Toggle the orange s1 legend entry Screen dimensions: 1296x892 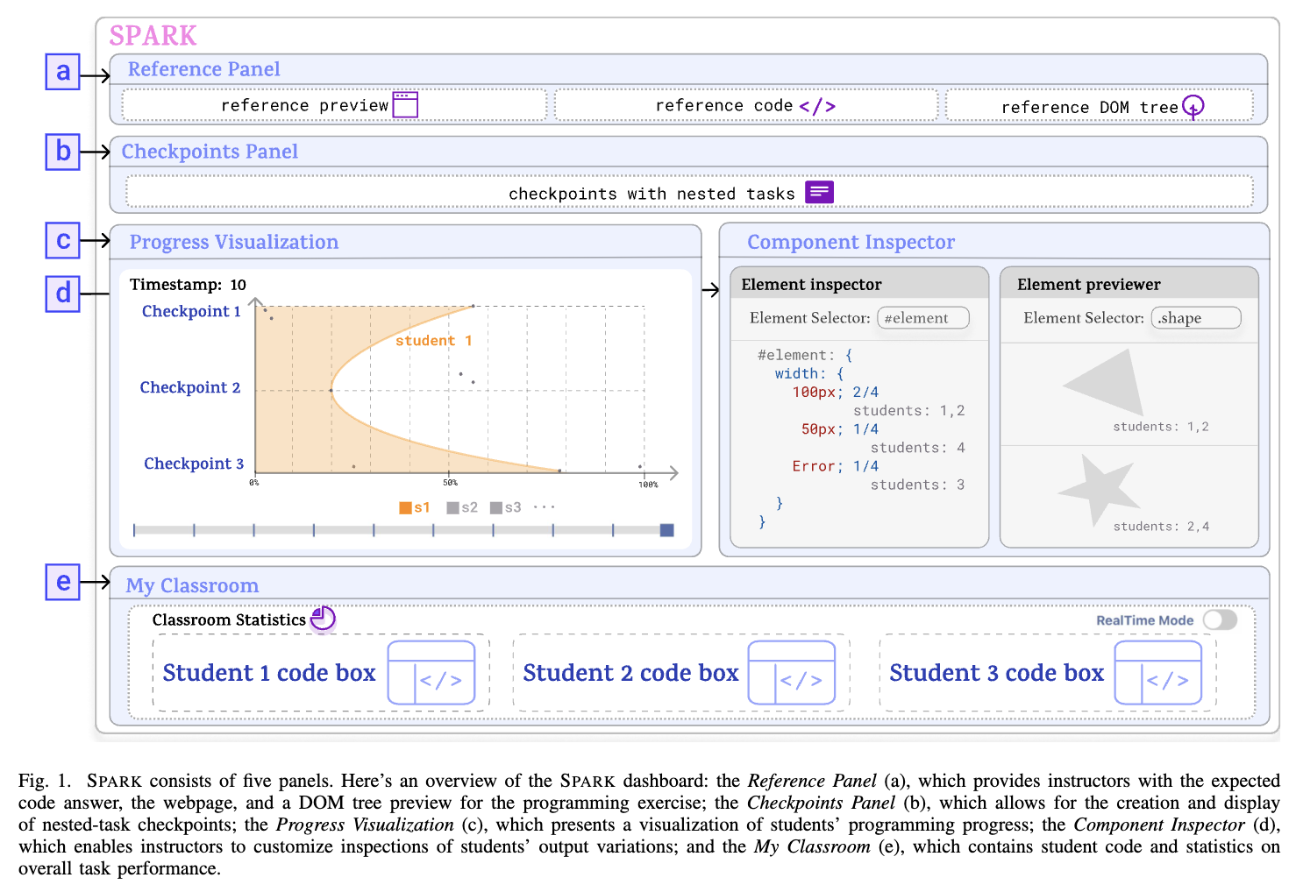[x=415, y=507]
